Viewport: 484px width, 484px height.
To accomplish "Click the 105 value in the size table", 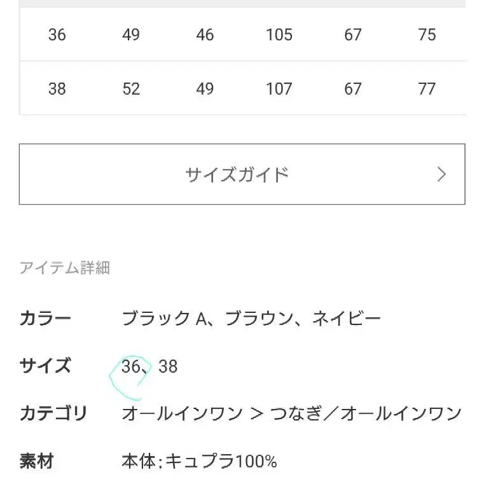I will click(279, 34).
